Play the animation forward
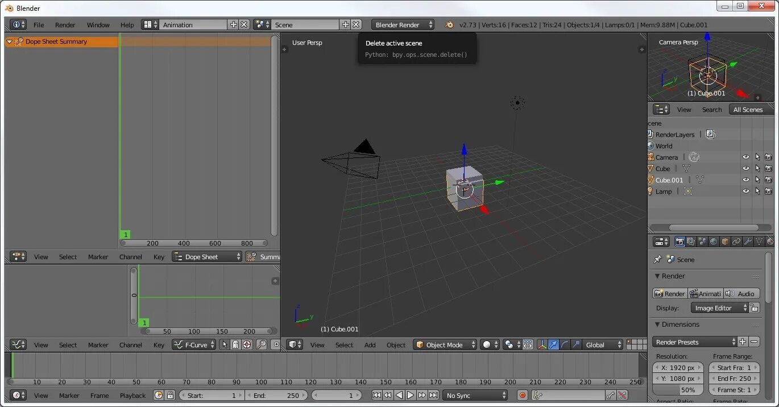 click(x=411, y=395)
